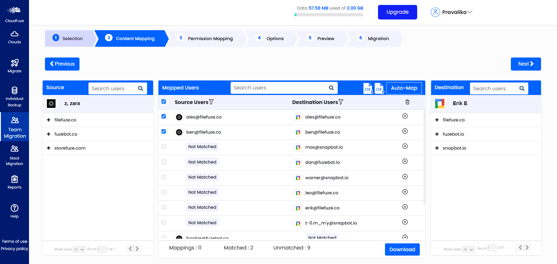Expand destination domain fuzebot.io
Image resolution: width=557 pixels, height=264 pixels.
(x=437, y=134)
